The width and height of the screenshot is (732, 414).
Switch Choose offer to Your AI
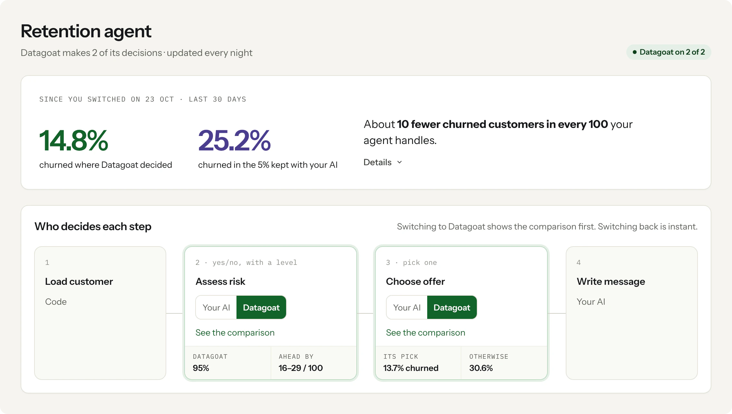pyautogui.click(x=407, y=308)
